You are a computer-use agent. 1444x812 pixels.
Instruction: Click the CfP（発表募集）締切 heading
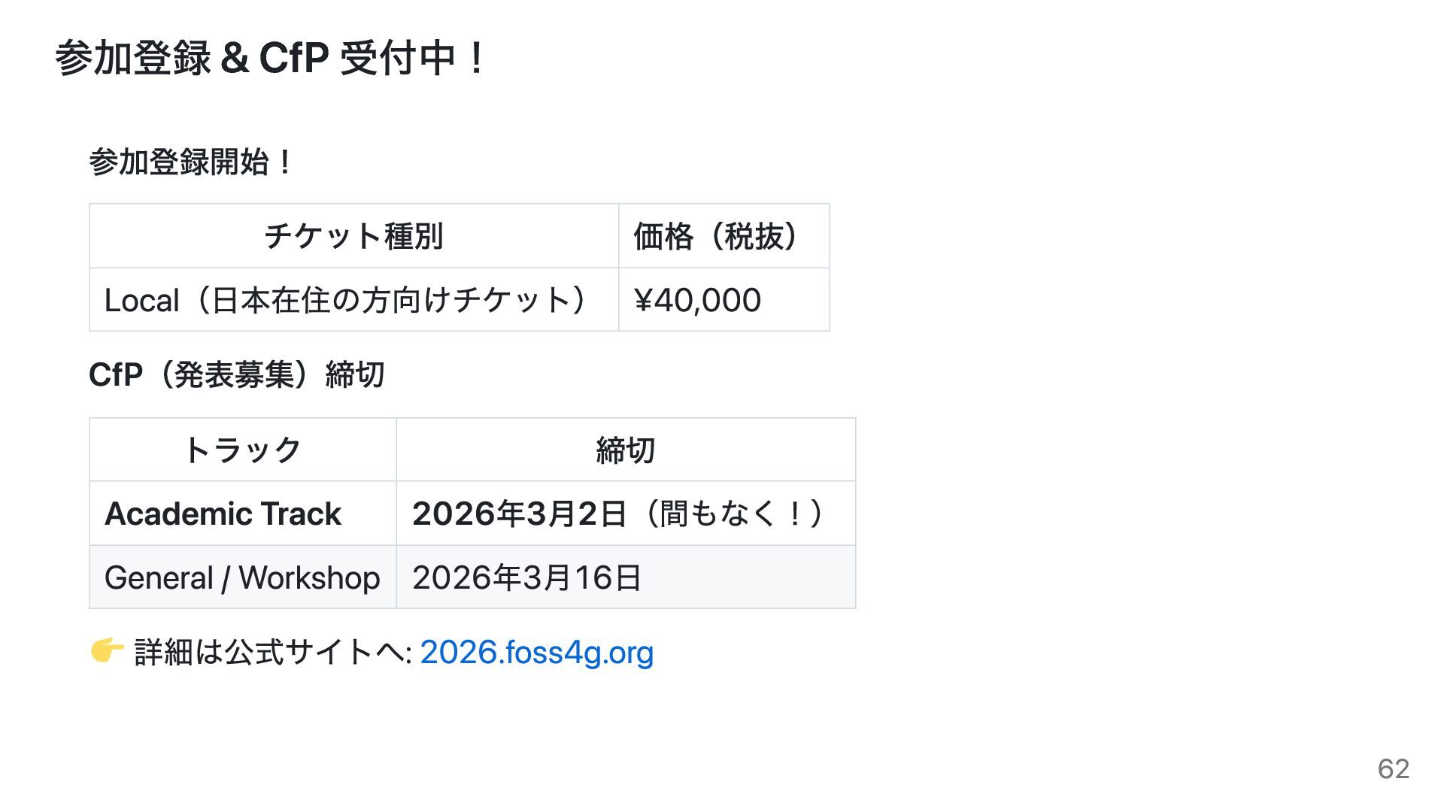[x=237, y=374]
